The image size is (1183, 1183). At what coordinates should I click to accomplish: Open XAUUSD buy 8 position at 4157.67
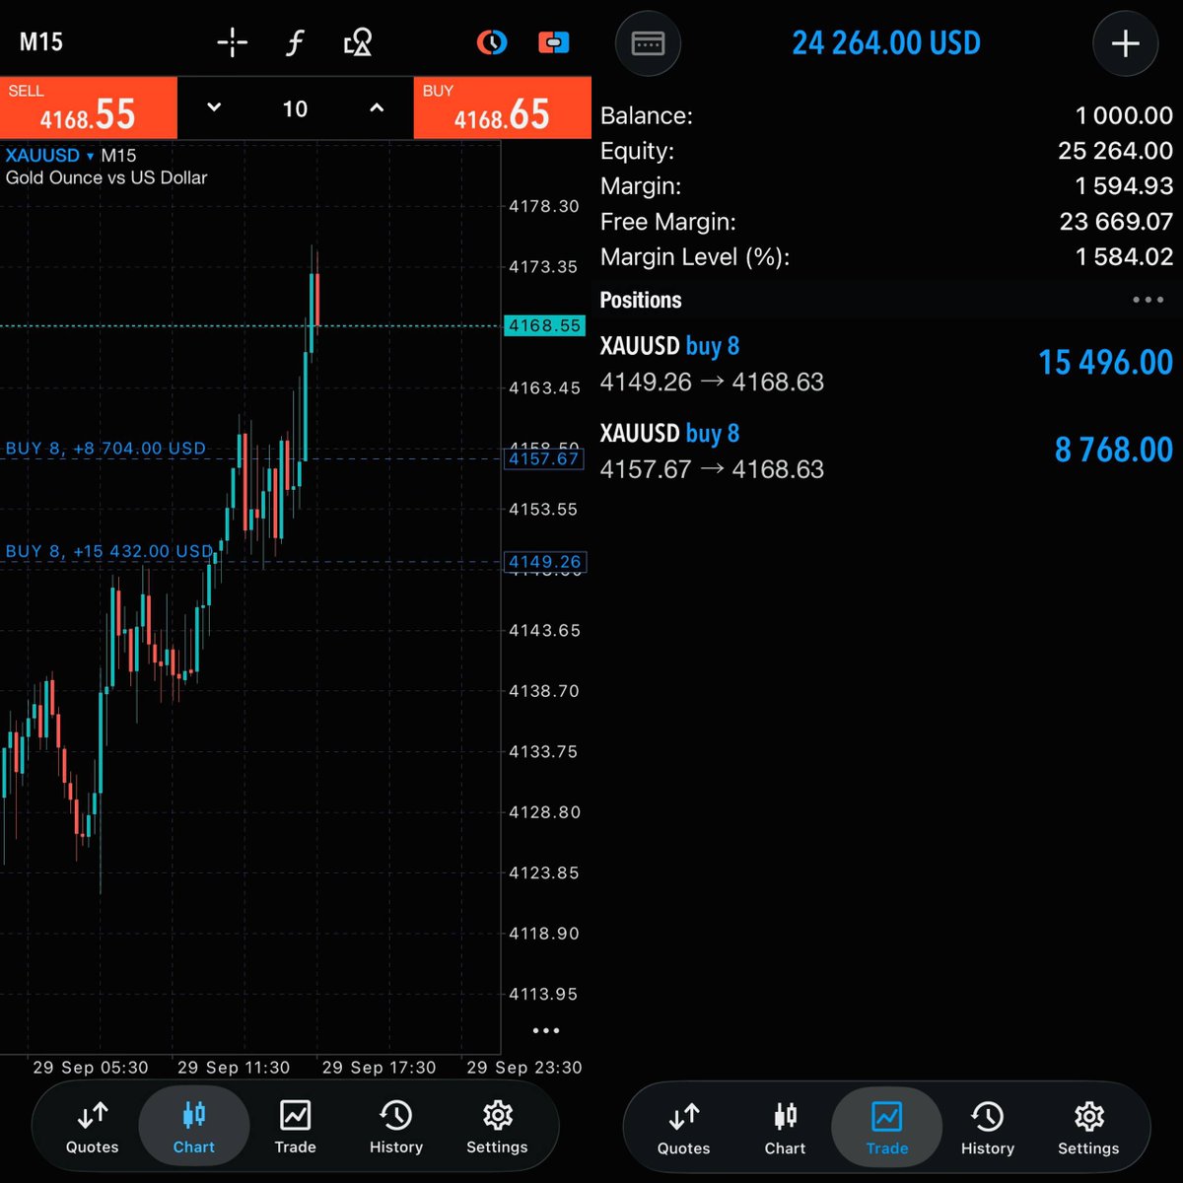(x=887, y=451)
